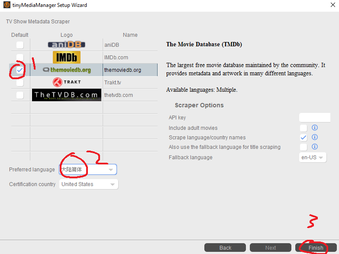
Task: Open info icon for Include adult movies
Action: (315, 128)
